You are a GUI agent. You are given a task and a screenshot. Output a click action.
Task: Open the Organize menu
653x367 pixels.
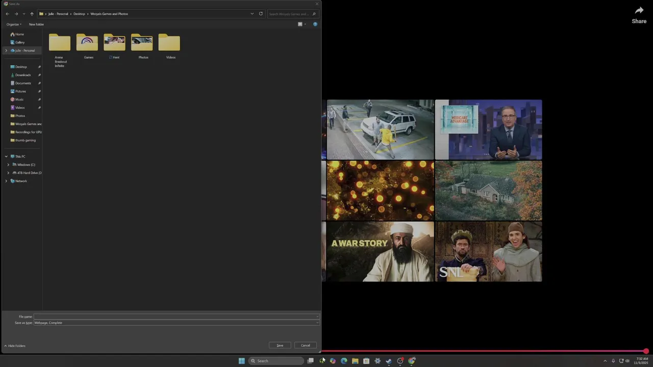pos(14,24)
